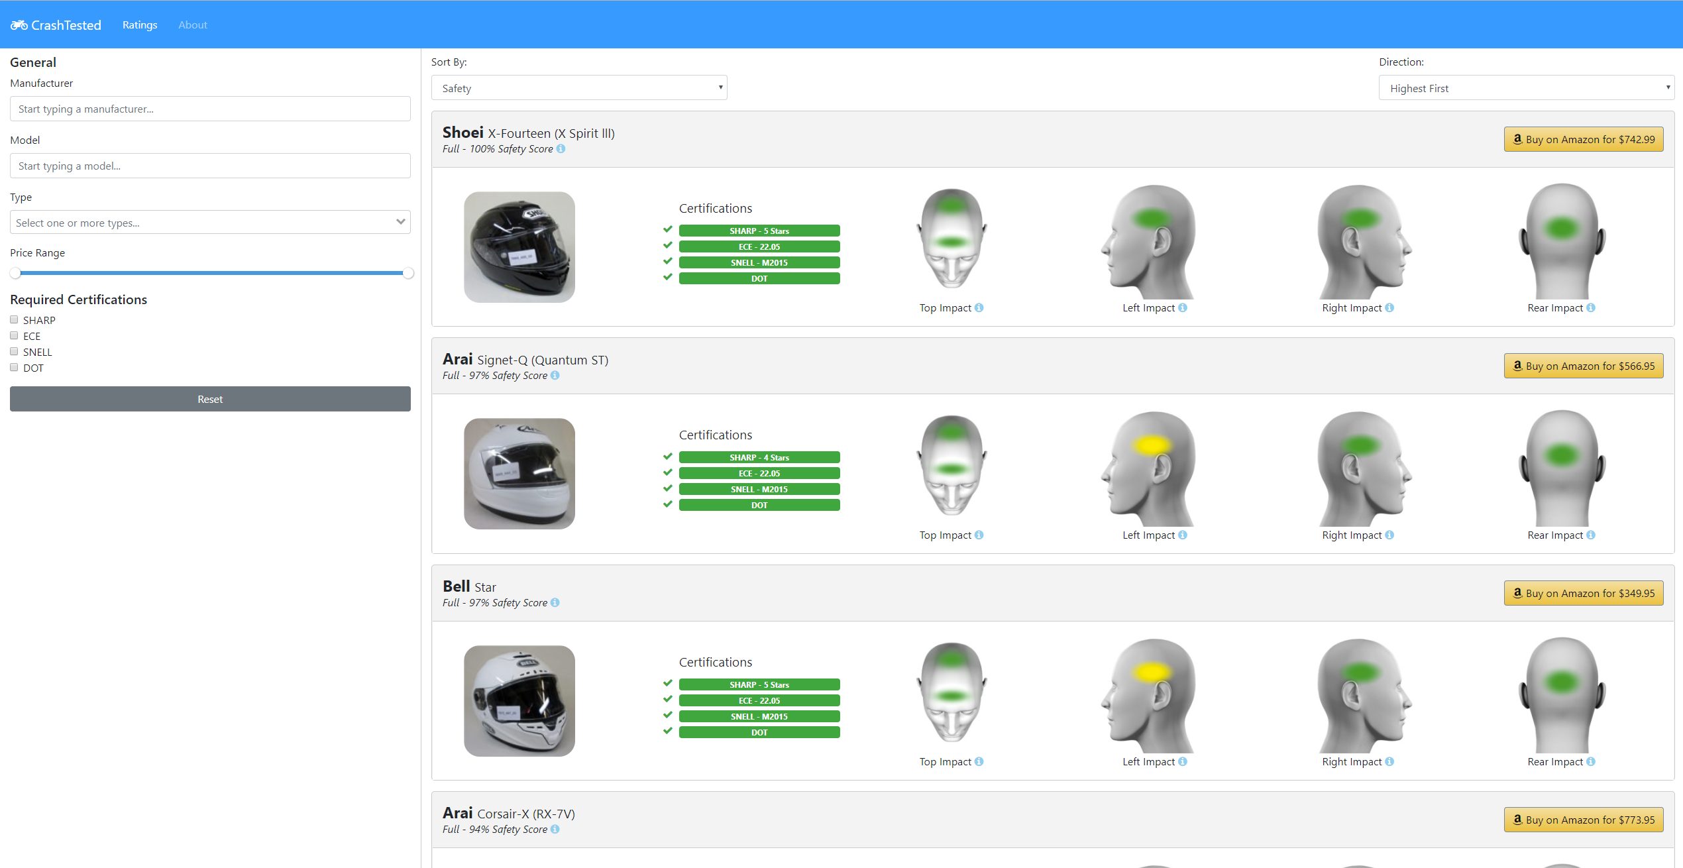Check the DOT certification checkbox

(x=14, y=368)
